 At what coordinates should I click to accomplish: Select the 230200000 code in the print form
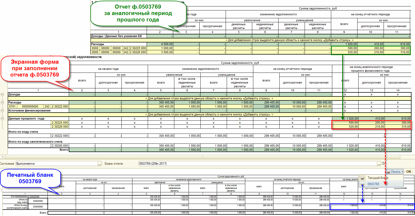pyautogui.click(x=38, y=207)
